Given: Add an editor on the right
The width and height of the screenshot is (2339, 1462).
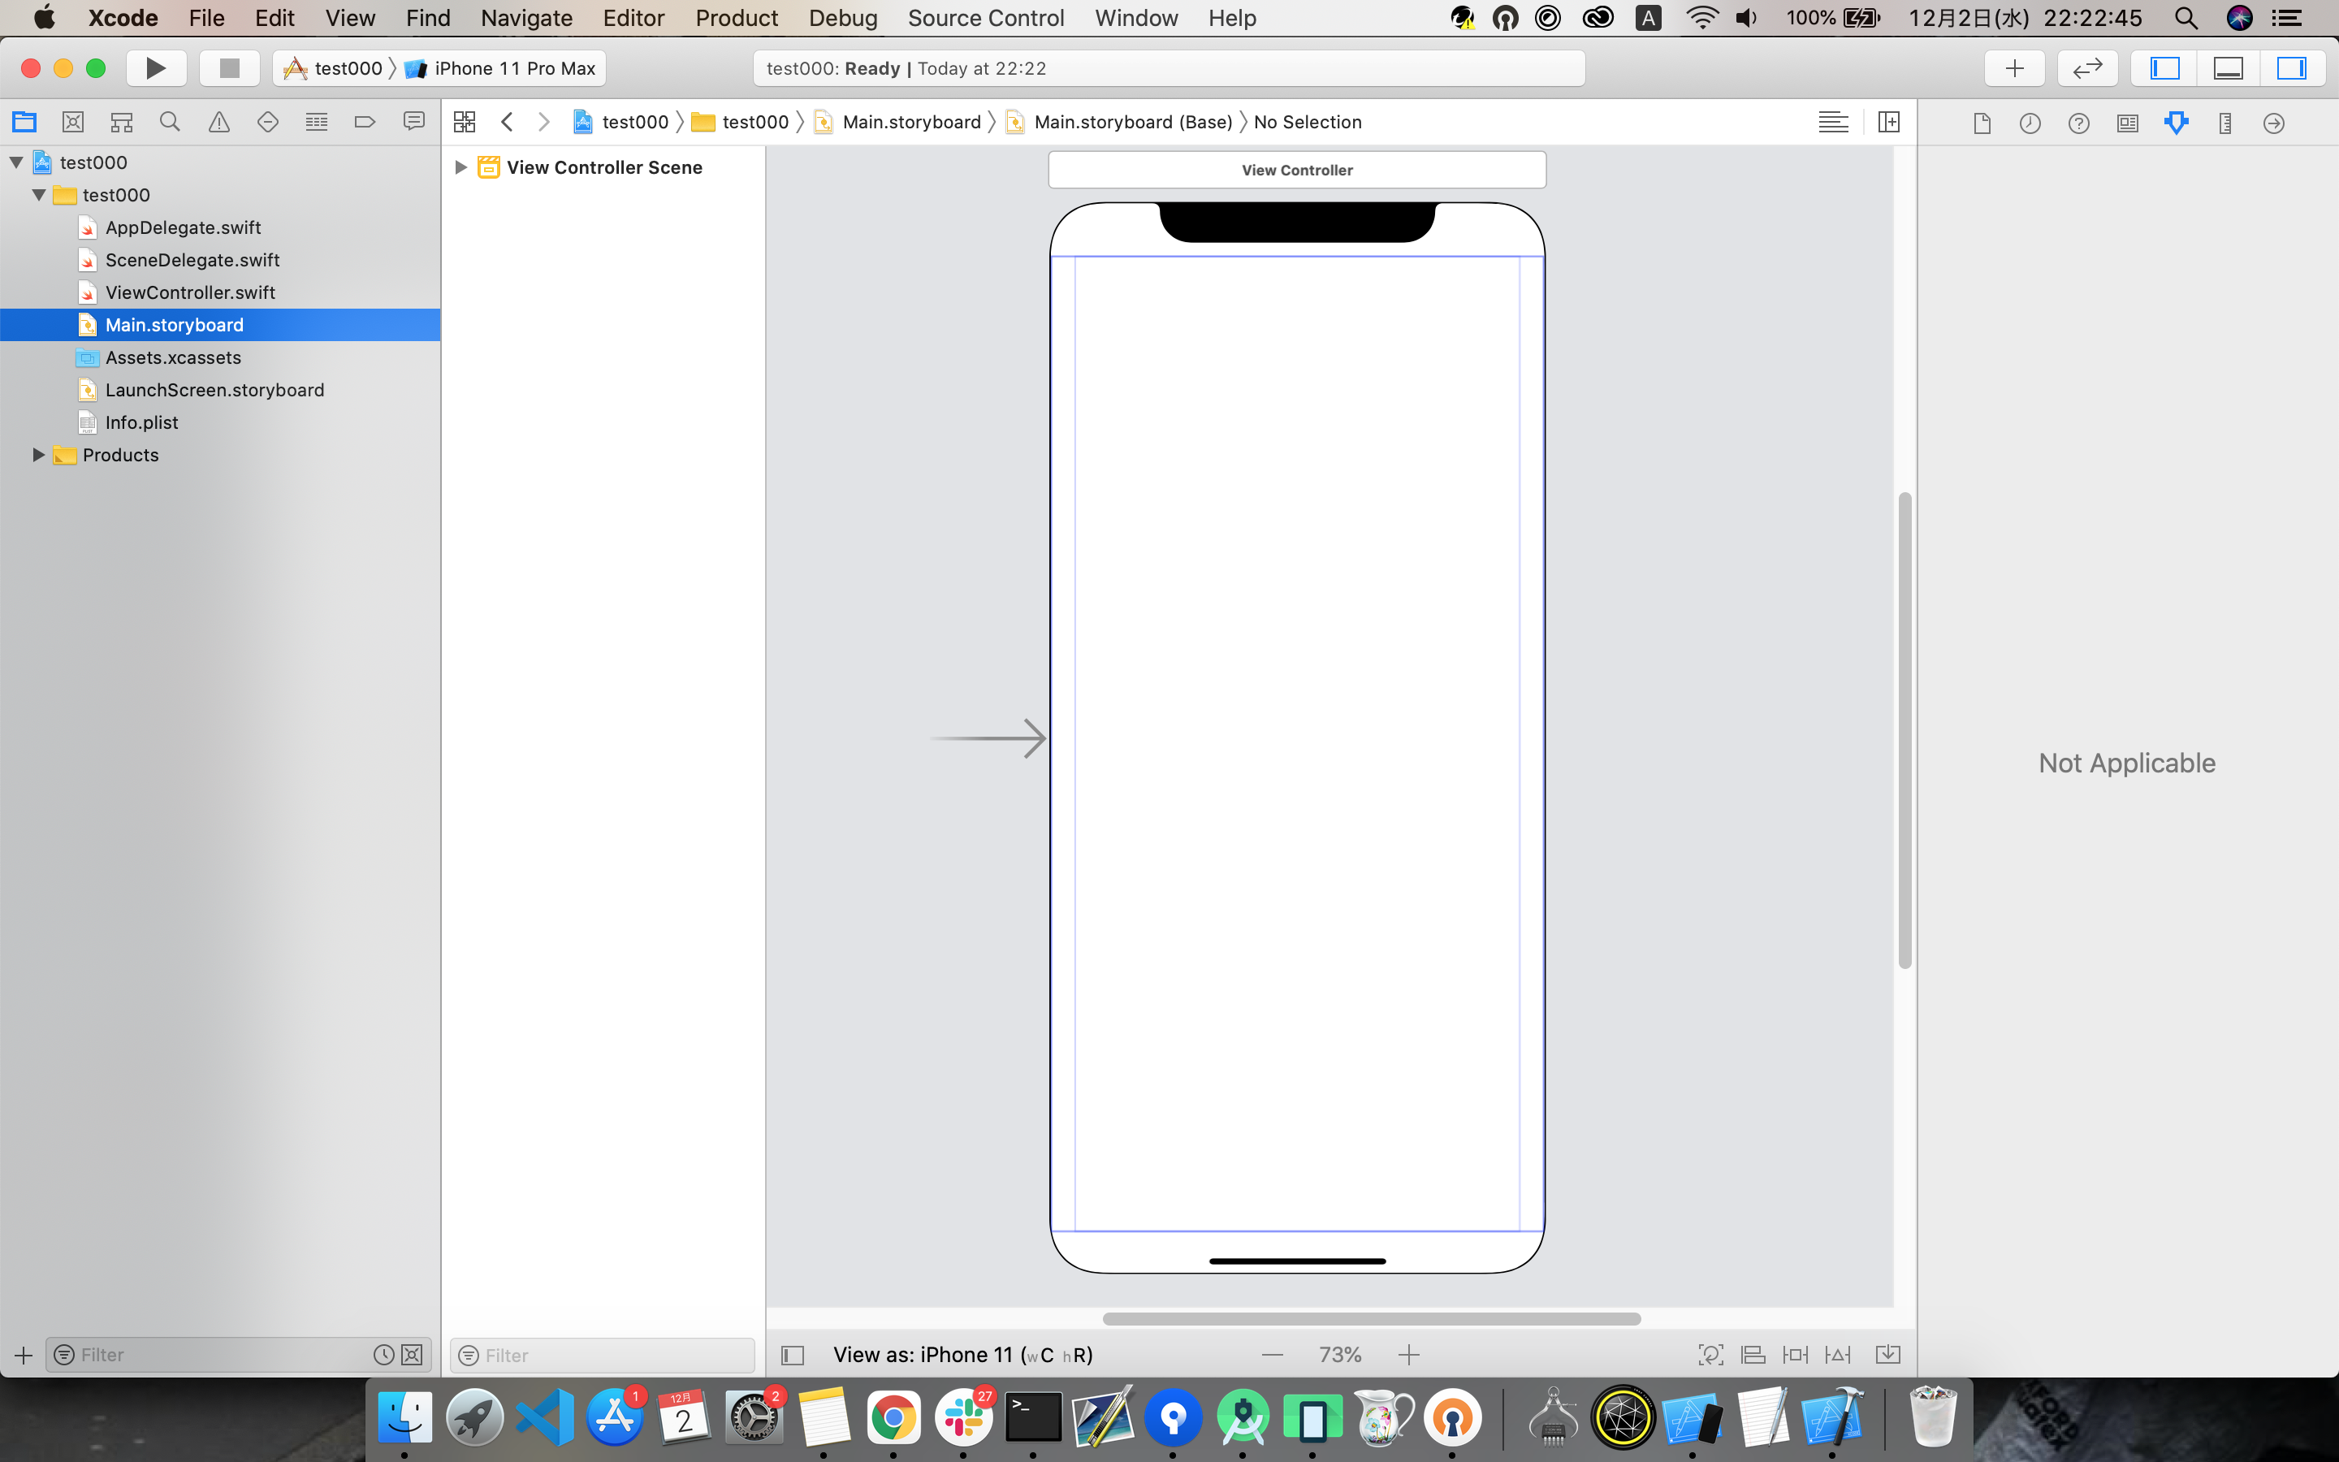Looking at the screenshot, I should tap(1888, 122).
